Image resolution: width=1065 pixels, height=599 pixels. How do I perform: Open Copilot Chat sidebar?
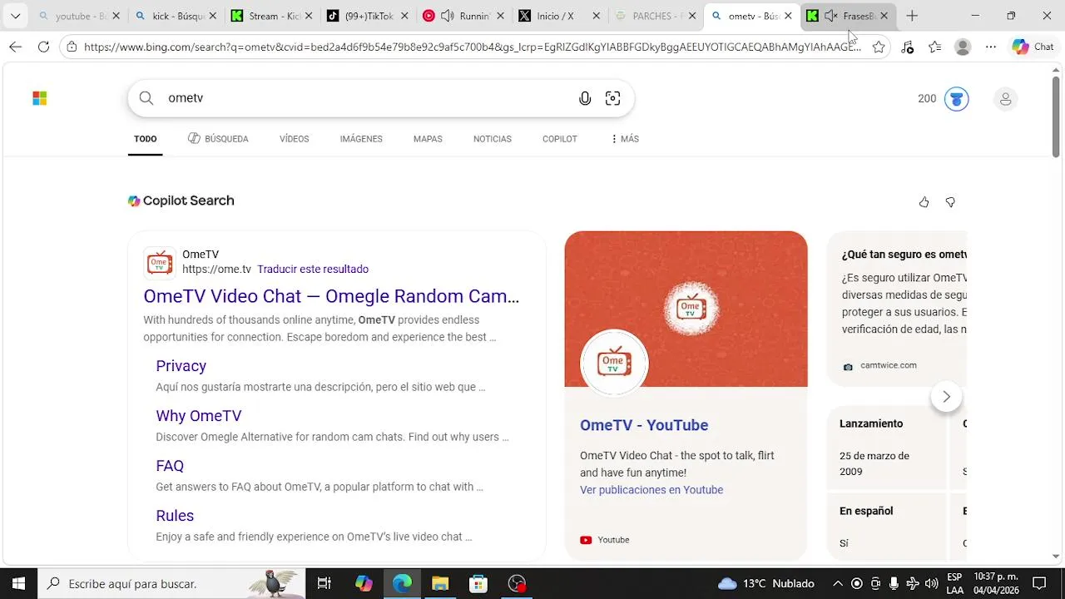pos(1033,47)
